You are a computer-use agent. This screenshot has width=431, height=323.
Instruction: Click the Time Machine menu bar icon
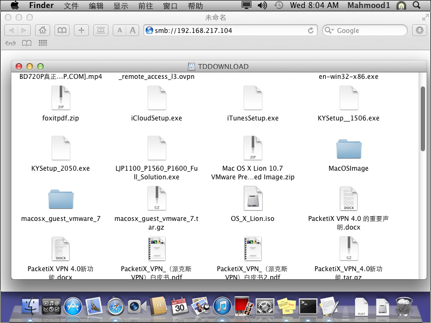(x=279, y=5)
